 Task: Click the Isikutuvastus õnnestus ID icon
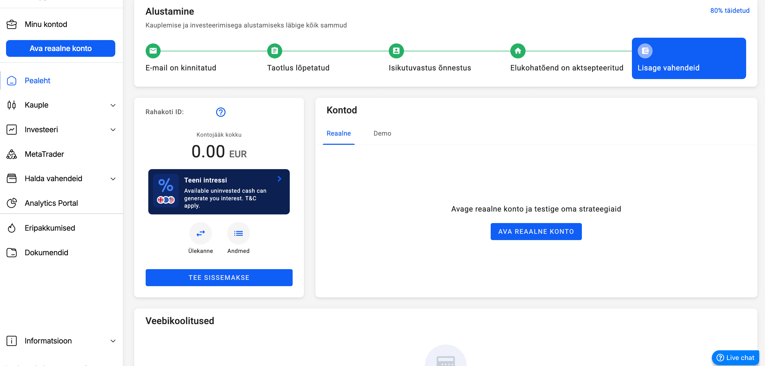[x=396, y=51]
